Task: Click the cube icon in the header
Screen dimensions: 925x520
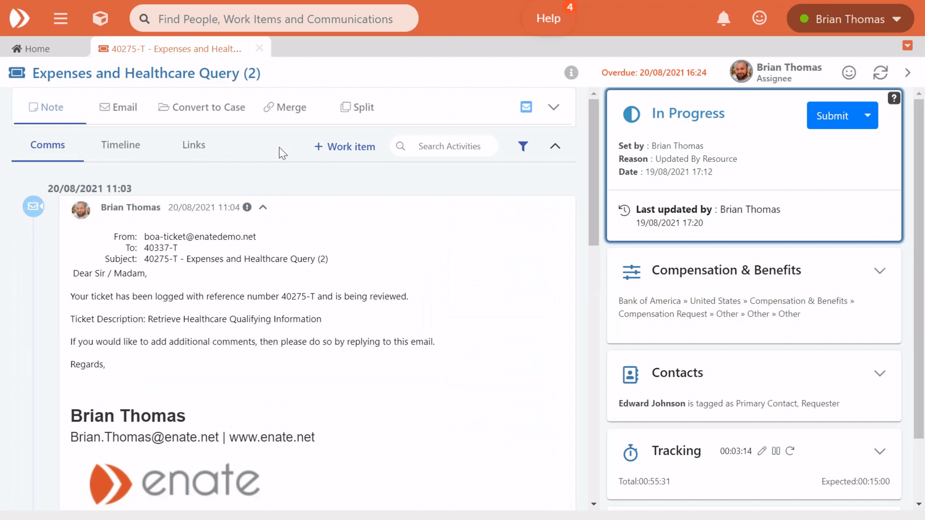Action: tap(100, 18)
